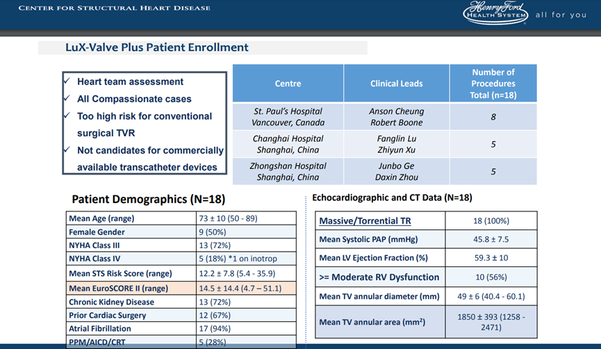Image resolution: width=601 pixels, height=349 pixels.
Task: Click the Echocardiographic and CT Data heading
Action: [x=393, y=197]
